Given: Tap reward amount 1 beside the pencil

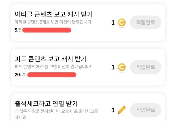Looking at the screenshot, I should pyautogui.click(x=113, y=110).
